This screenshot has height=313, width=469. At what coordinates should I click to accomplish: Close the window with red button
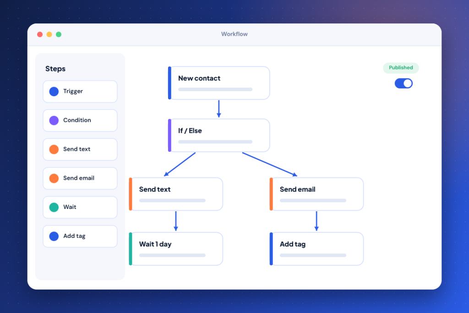coord(40,34)
